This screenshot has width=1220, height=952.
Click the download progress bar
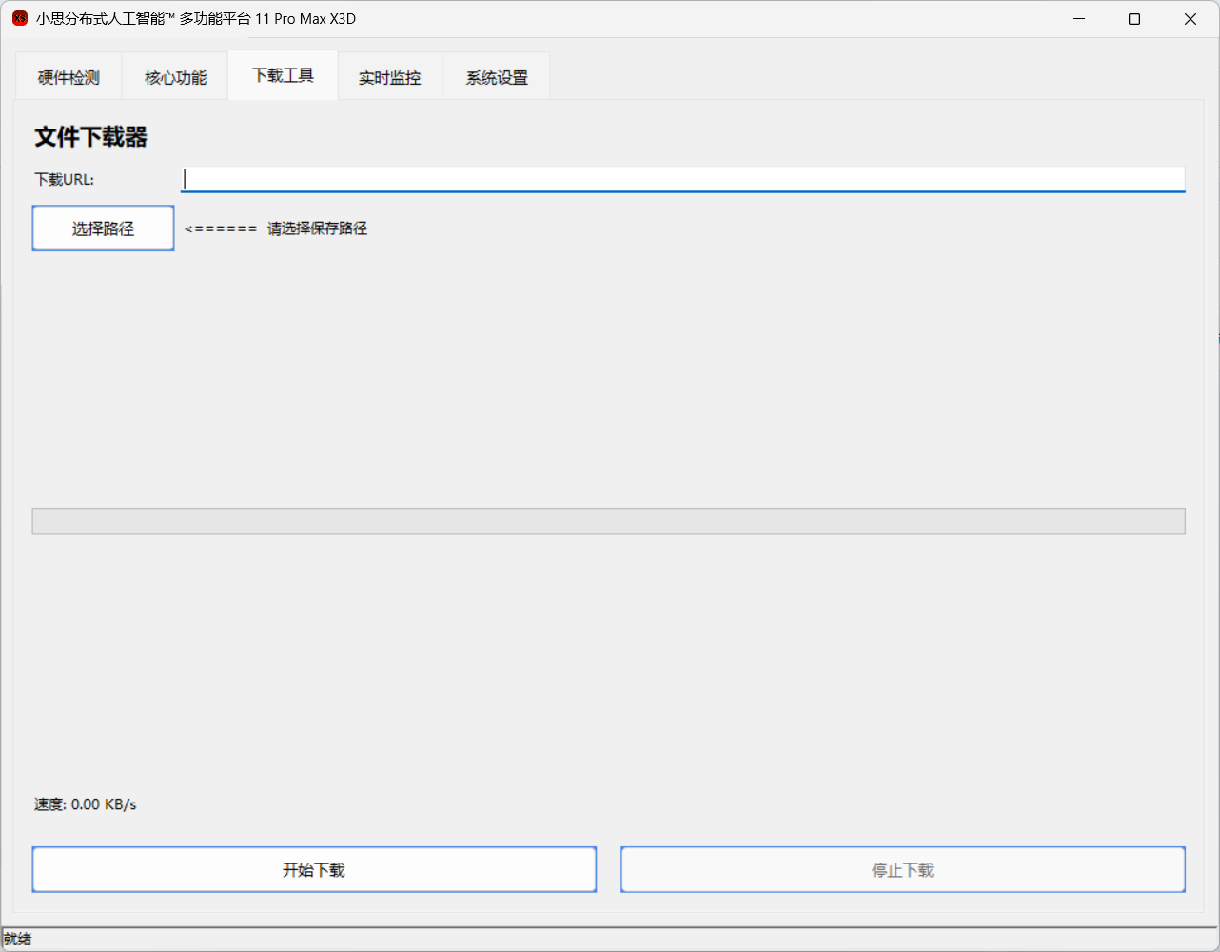608,522
